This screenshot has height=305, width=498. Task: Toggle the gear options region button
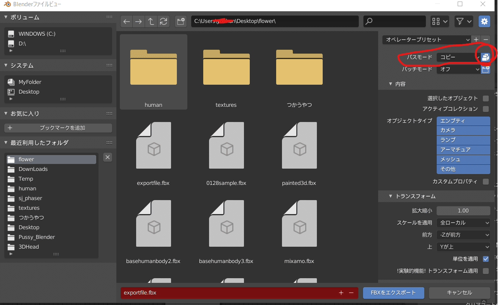484,22
